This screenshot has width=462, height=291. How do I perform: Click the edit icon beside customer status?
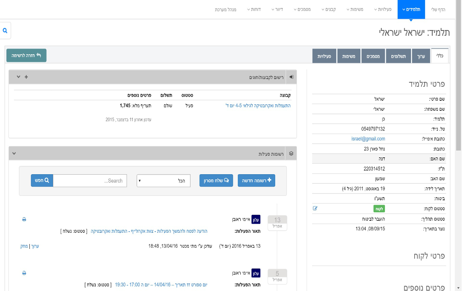(315, 208)
